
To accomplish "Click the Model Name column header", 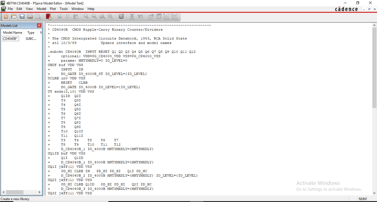I will [x=12, y=32].
